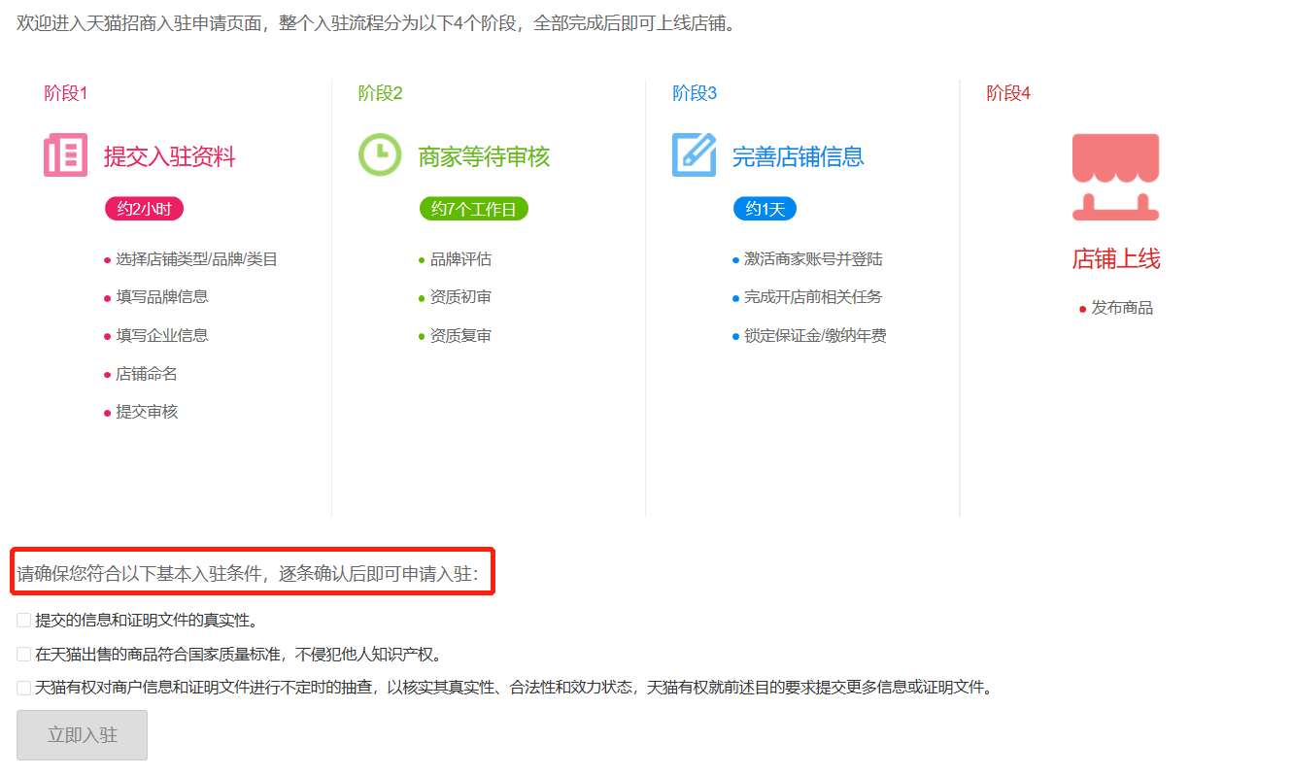Viewport: 1292px width, 776px height.
Task: Tick the checkbox about 天猫有权抽查 terms
Action: pyautogui.click(x=21, y=688)
